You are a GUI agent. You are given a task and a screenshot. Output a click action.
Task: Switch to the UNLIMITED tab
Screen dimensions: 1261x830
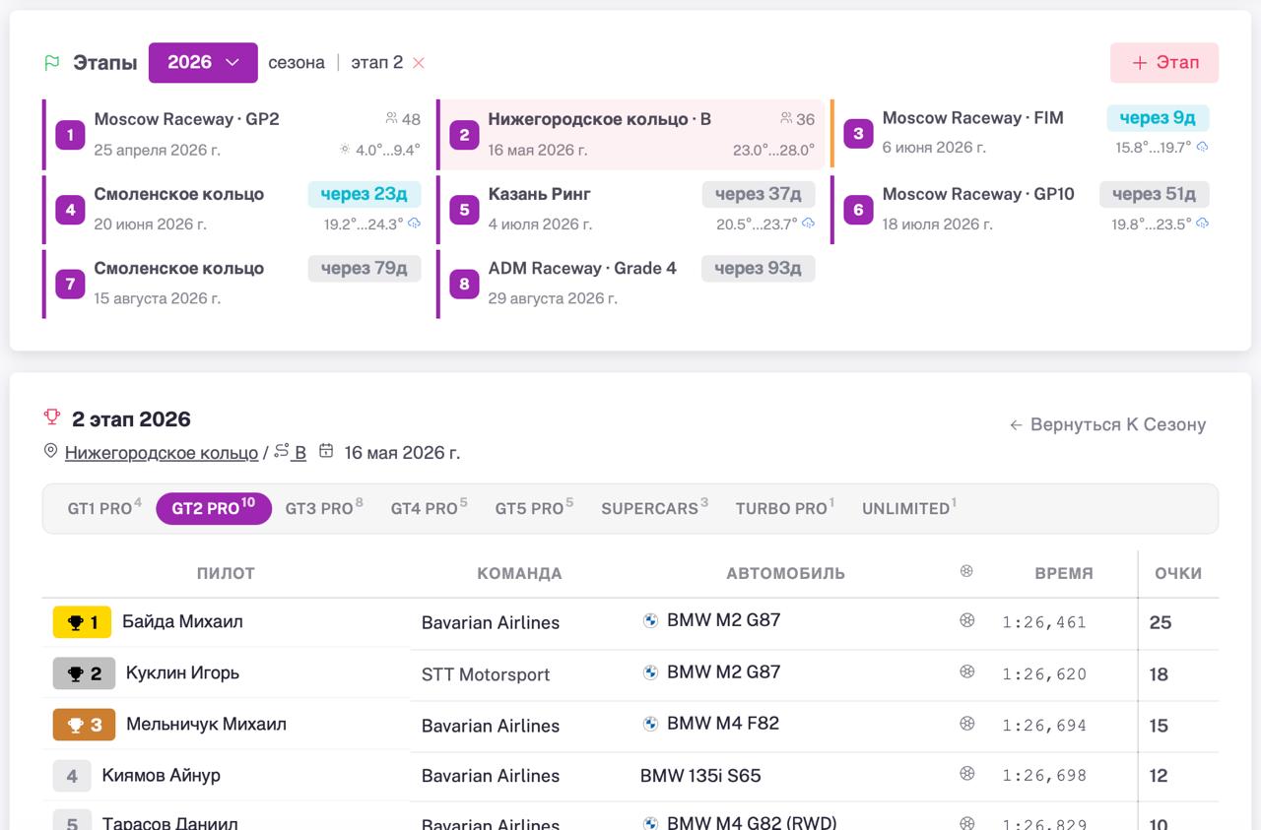[x=909, y=508]
